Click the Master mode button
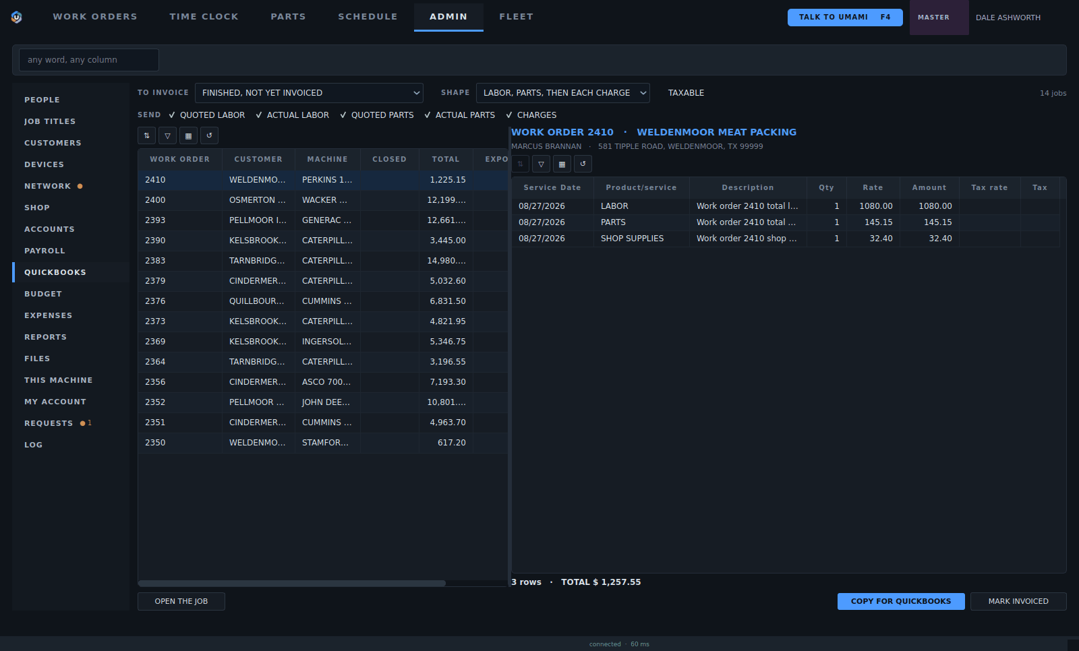Viewport: 1079px width, 651px height. click(939, 18)
